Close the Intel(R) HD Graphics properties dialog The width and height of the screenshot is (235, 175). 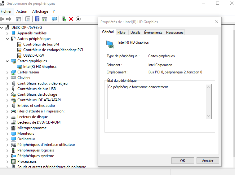coord(217,22)
